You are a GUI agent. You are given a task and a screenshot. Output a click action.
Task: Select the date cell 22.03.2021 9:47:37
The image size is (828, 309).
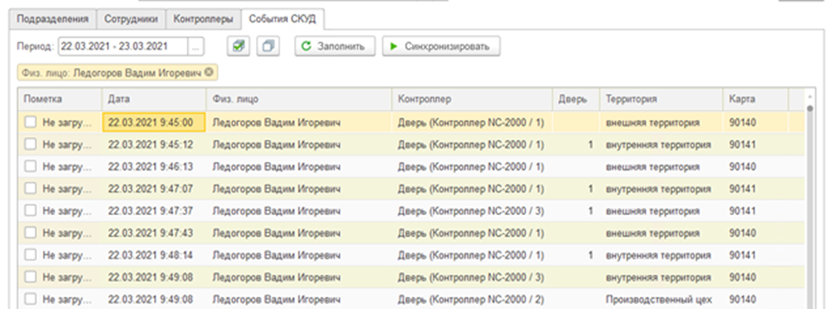[154, 211]
